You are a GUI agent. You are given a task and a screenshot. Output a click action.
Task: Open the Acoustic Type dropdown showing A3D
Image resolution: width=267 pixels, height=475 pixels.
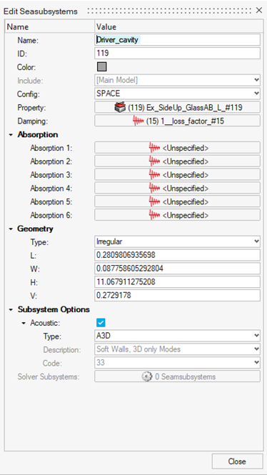pyautogui.click(x=177, y=336)
